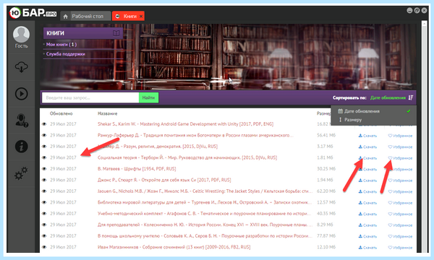Click the home icon on Рабочий стол tab
434x260 pixels.
pyautogui.click(x=65, y=17)
